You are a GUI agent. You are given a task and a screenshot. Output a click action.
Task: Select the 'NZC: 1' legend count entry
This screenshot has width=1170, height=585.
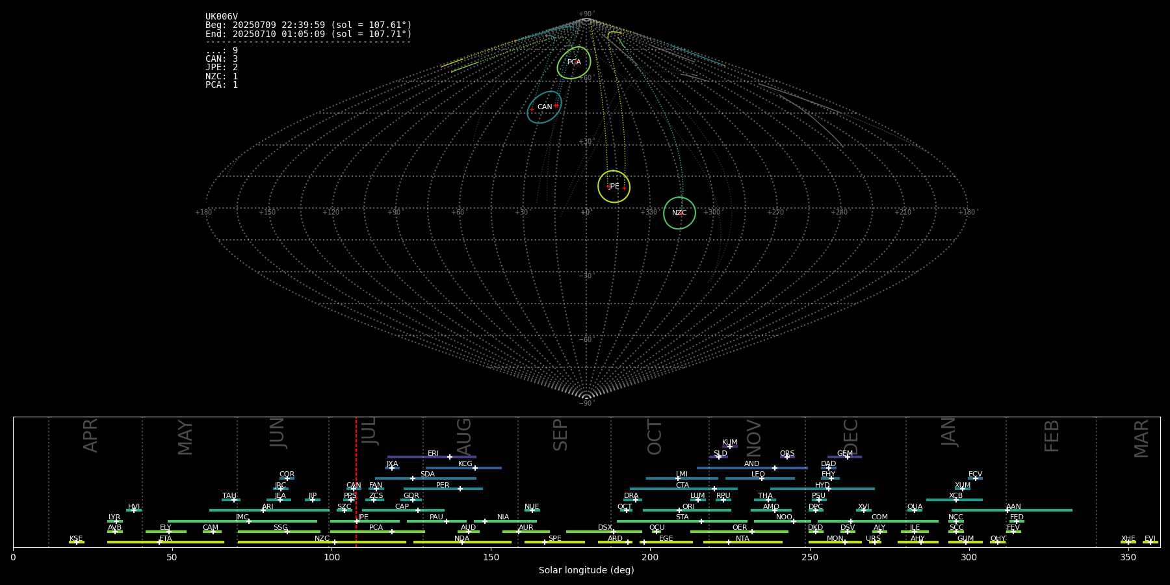(222, 77)
